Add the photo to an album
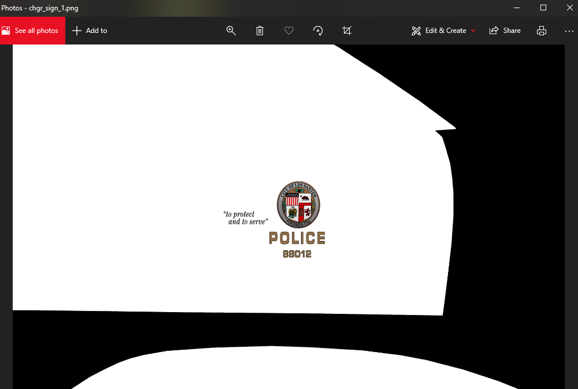578x389 pixels. 90,30
